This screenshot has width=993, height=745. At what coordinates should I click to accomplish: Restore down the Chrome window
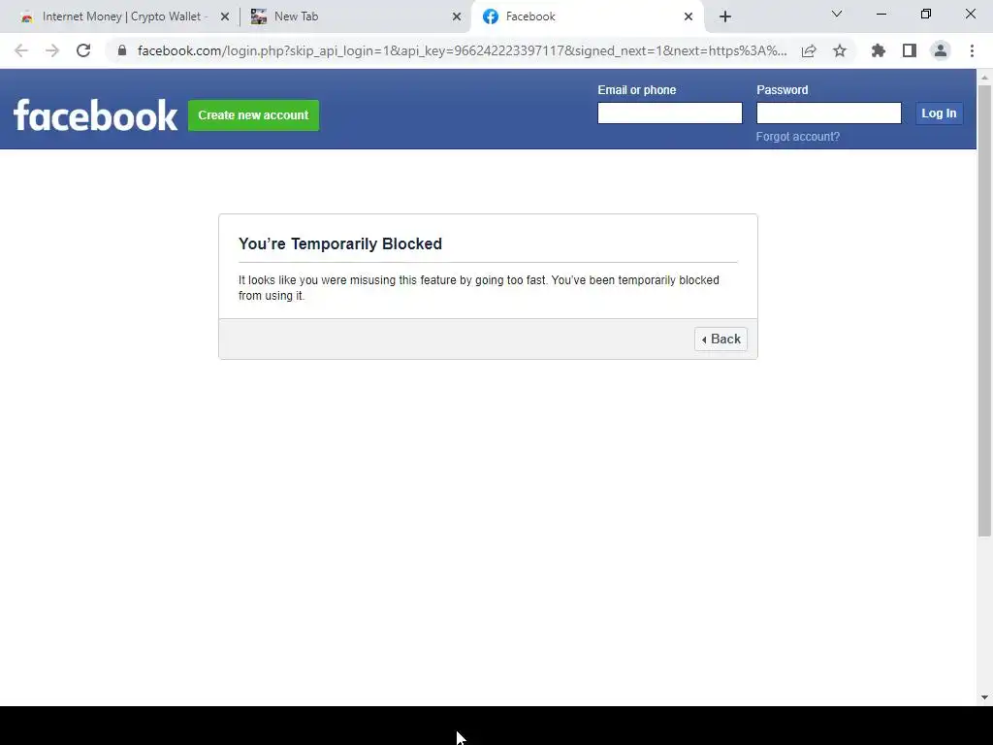click(926, 14)
